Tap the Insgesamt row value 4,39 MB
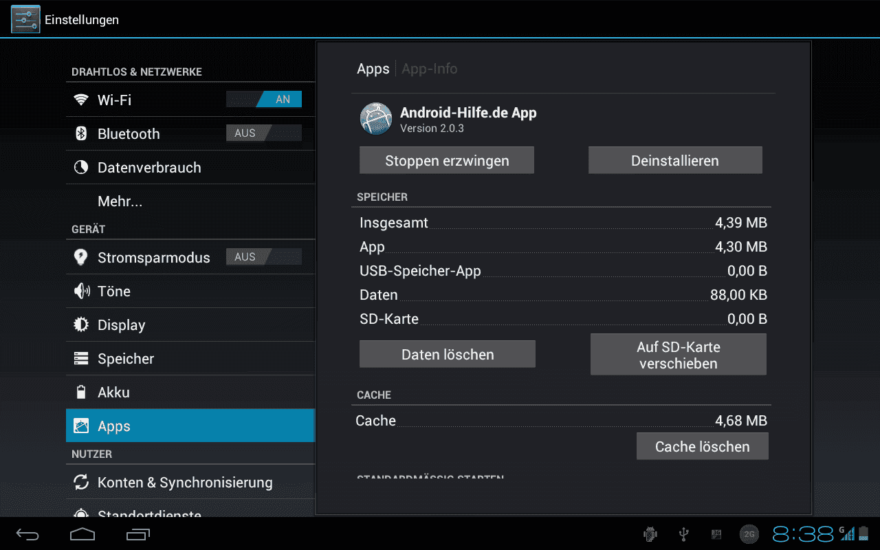Screen dimensions: 880x550 click(741, 223)
